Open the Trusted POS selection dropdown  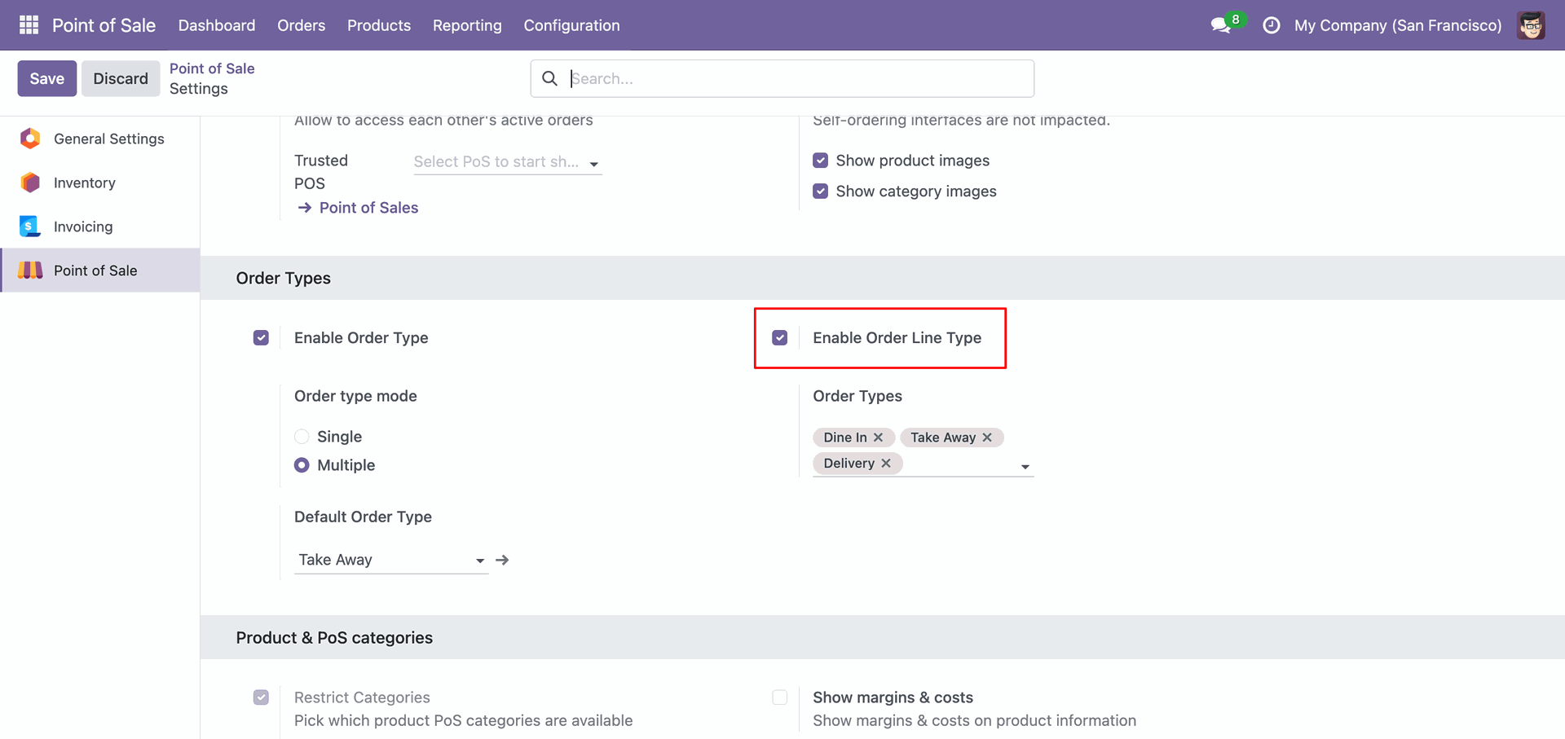click(594, 164)
